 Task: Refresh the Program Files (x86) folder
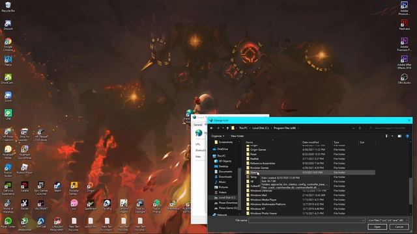[x=360, y=128]
